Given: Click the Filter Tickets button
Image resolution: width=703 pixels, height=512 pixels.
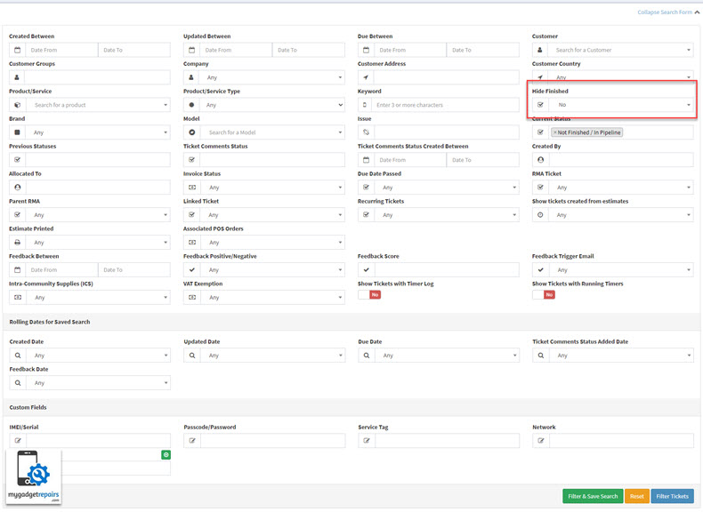Looking at the screenshot, I should (672, 496).
